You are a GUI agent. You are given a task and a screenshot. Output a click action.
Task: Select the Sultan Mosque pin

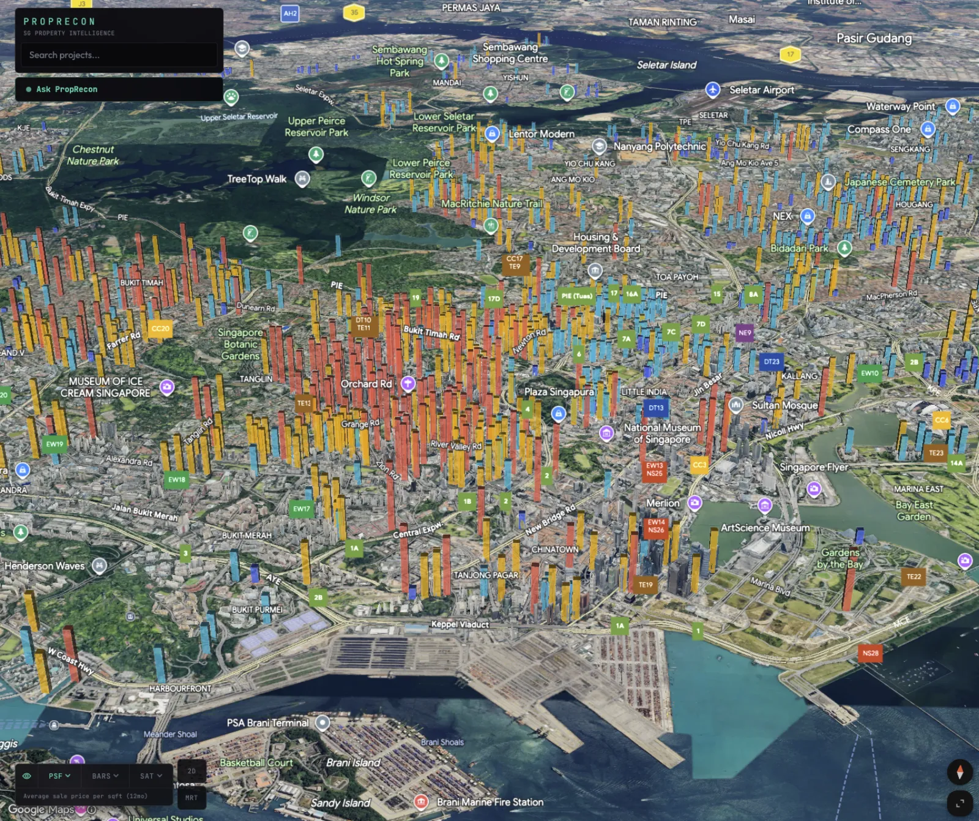click(x=736, y=405)
